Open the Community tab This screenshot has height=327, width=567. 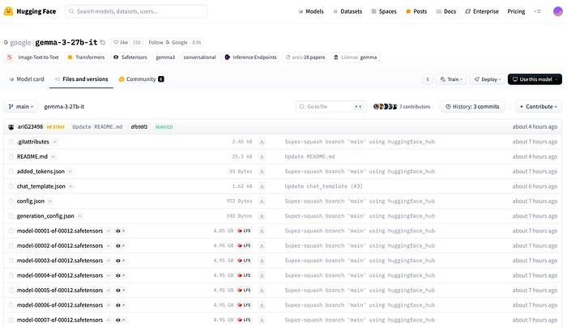click(x=142, y=79)
